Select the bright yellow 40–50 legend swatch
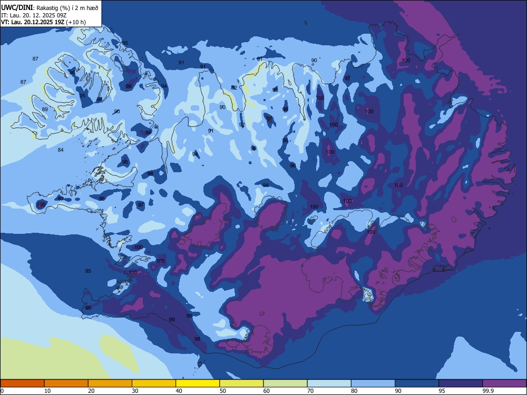This screenshot has width=527, height=395. click(x=198, y=383)
